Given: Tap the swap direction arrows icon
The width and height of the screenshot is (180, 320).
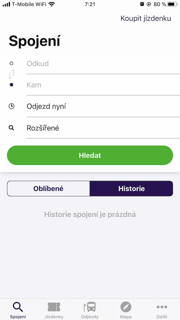Looking at the screenshot, I should (x=11, y=74).
